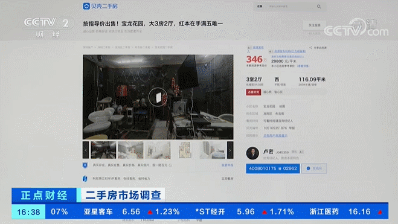Click the 116.09平米 area text

[x=312, y=80]
